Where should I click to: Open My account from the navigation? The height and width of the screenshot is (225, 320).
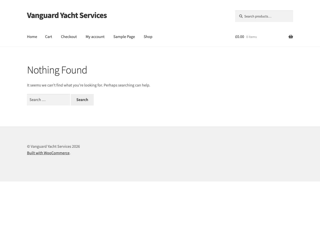click(95, 37)
